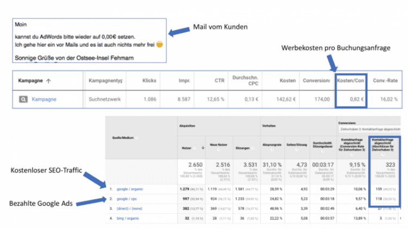Select the 8.587 impressions value
Image resolution: width=408 pixels, height=241 pixels.
tap(184, 99)
